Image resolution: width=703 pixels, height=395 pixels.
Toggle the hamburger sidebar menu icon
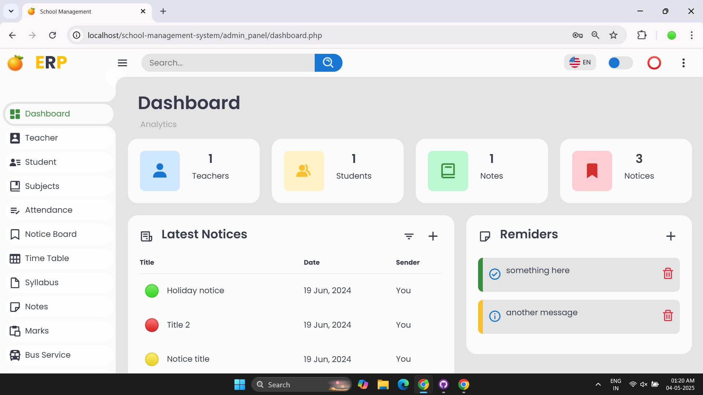(x=122, y=63)
